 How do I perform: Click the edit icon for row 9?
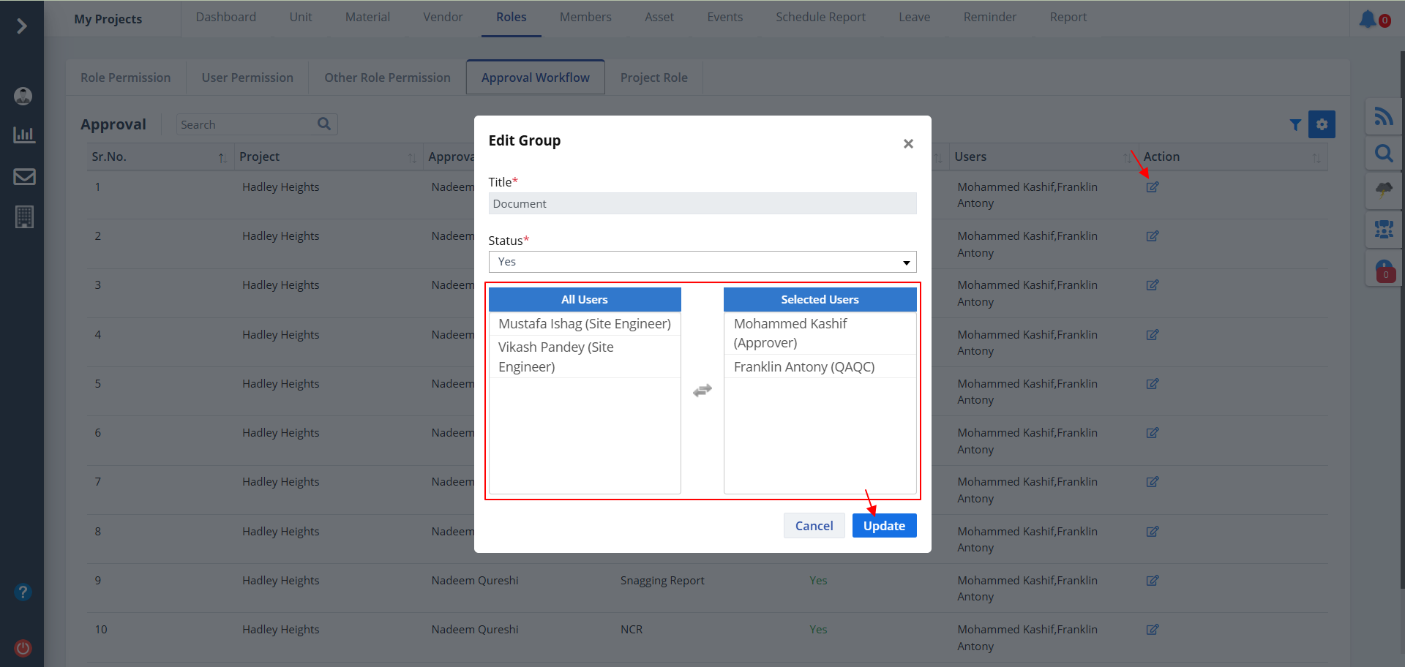(1152, 581)
